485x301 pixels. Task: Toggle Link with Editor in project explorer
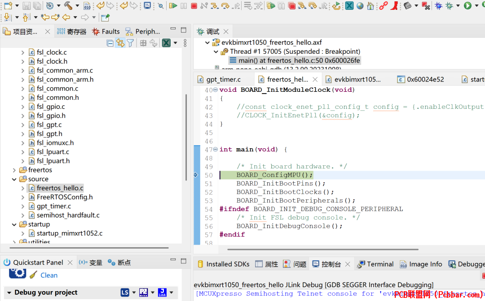pyautogui.click(x=120, y=43)
